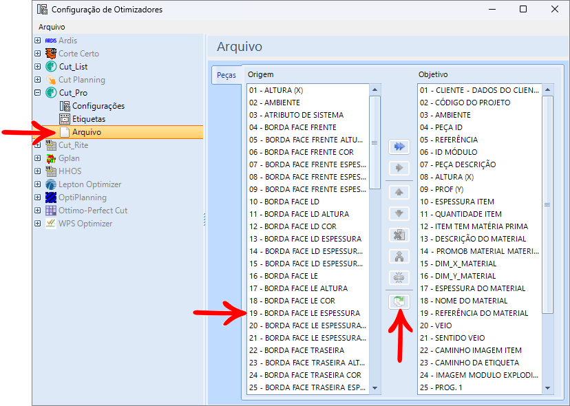Screen dimensions: 570x406
Task: Click the Origem list scrollbar thumb
Action: (x=374, y=142)
